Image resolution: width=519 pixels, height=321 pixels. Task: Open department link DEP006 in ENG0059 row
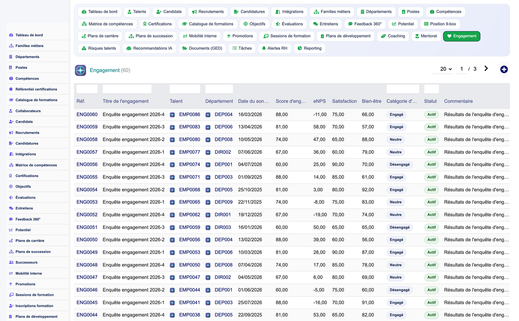[224, 127]
